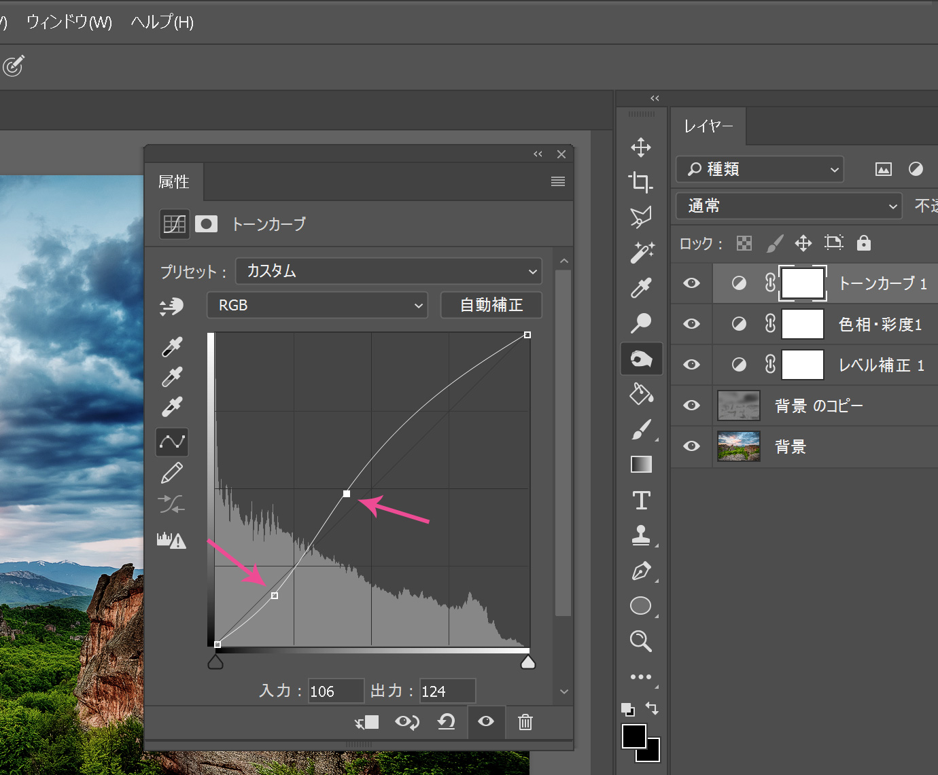Click the foreground color swatch

tap(633, 736)
